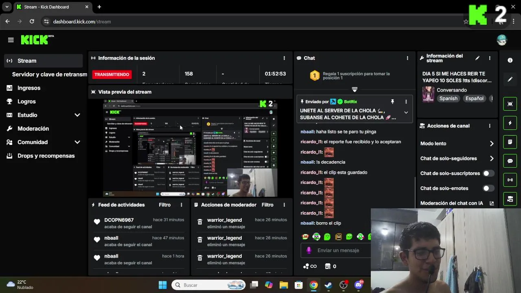
Task: Click the heart icon next to DCOPN6967
Action: 97,222
